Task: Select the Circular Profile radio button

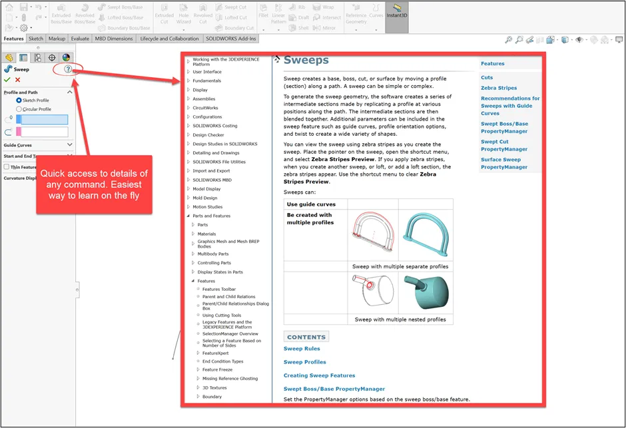Action: (x=19, y=108)
